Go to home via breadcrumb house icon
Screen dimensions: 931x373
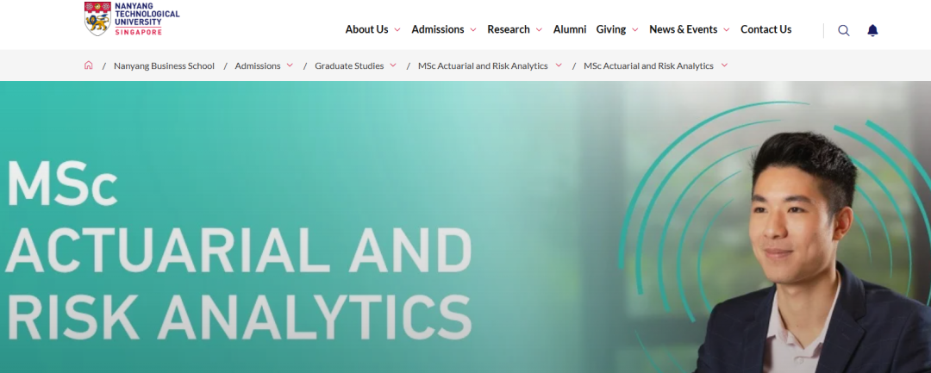tap(89, 65)
